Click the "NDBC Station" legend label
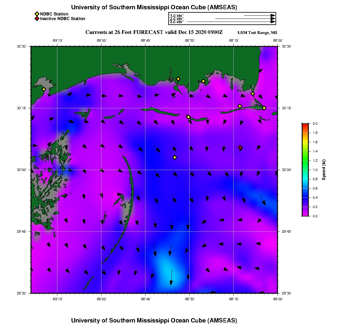The height and width of the screenshot is (324, 339). pyautogui.click(x=54, y=14)
